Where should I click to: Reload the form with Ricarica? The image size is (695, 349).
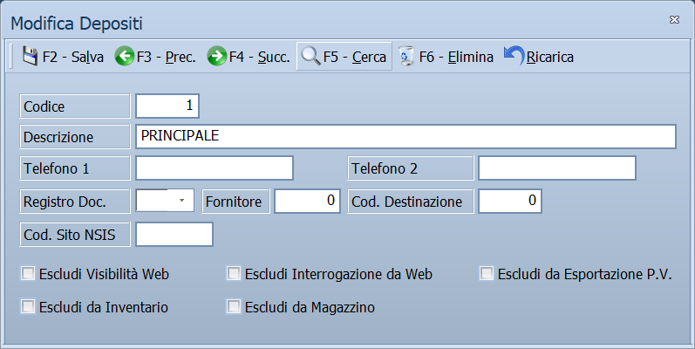[539, 57]
